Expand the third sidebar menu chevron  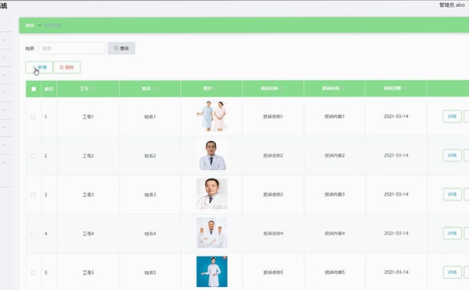4,75
